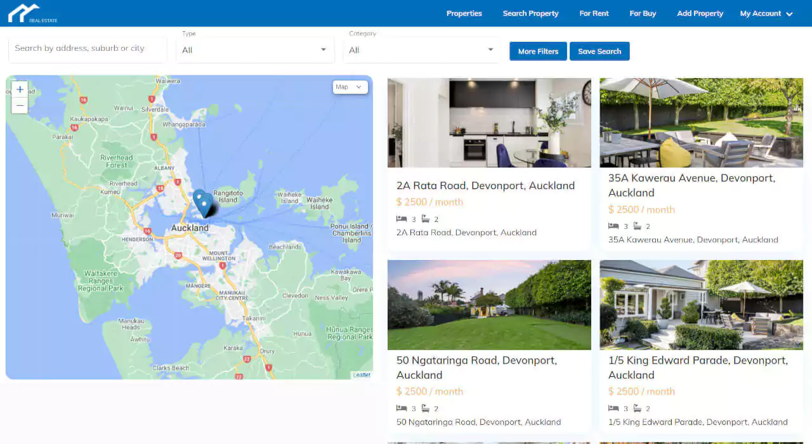This screenshot has height=444, width=812.
Task: Click the Clarks Beach label on the map
Action: 171,368
